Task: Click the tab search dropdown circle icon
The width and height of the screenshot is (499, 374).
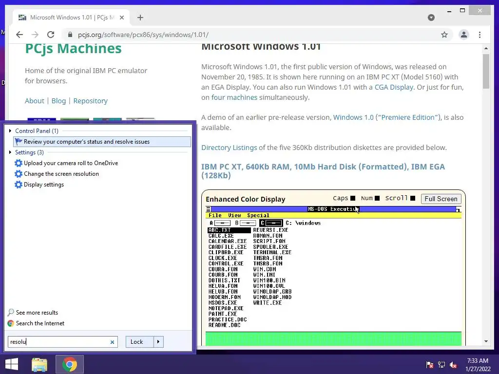Action: coord(431,18)
